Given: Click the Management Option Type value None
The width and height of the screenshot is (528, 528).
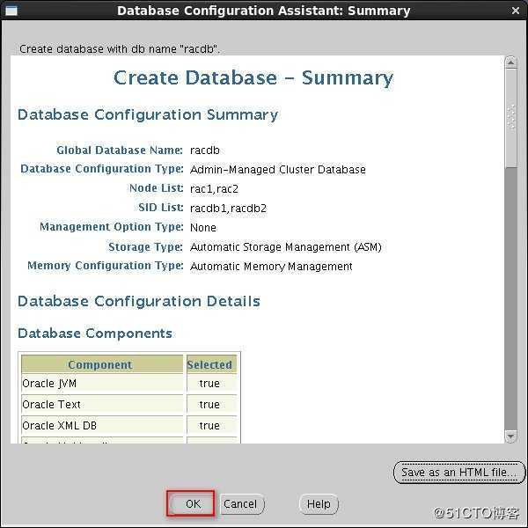Looking at the screenshot, I should 203,228.
